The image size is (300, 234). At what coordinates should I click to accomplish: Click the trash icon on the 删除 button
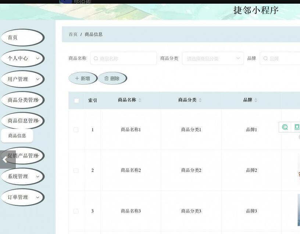(x=106, y=78)
